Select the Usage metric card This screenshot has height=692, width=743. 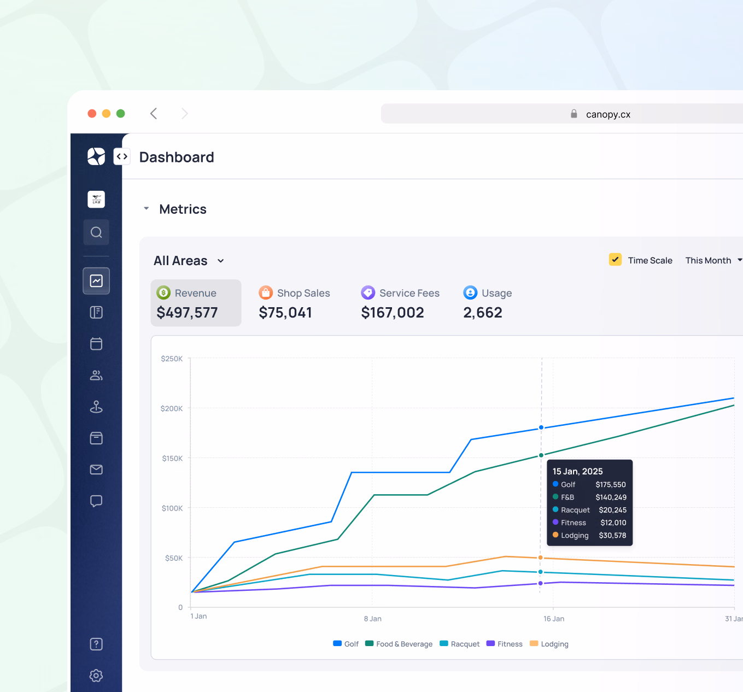pos(488,303)
